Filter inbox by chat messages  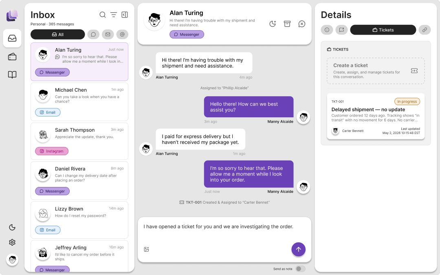coord(93,35)
